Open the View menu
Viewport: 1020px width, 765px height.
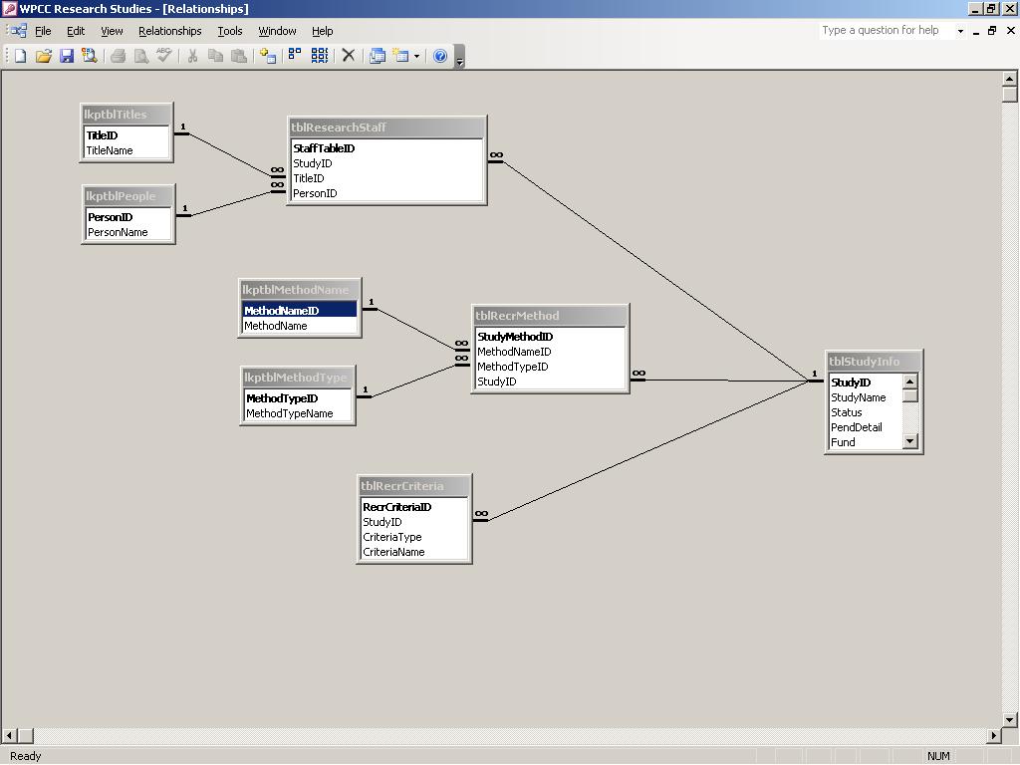click(x=112, y=31)
